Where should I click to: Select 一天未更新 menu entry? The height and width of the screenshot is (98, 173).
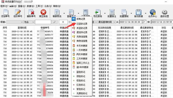click(82, 50)
